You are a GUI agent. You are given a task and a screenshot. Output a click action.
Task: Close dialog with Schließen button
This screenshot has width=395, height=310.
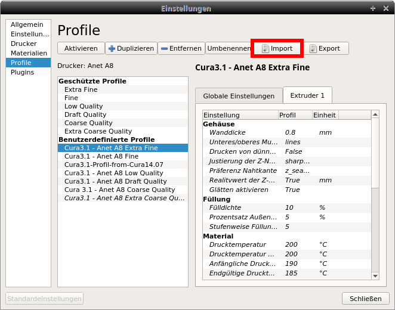[365, 299]
